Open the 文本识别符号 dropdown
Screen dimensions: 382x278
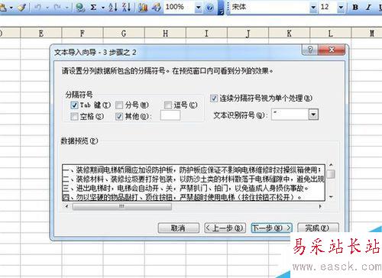click(x=313, y=115)
